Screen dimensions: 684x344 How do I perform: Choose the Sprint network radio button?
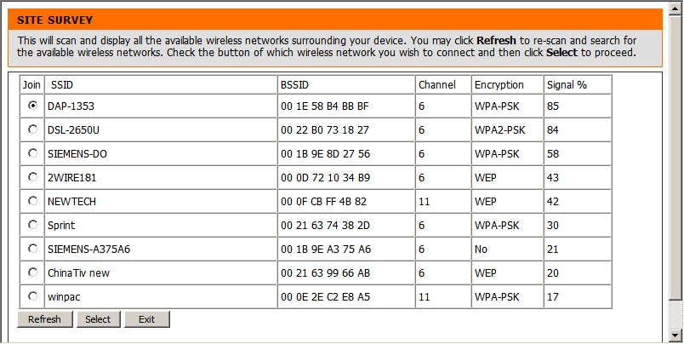click(x=32, y=225)
